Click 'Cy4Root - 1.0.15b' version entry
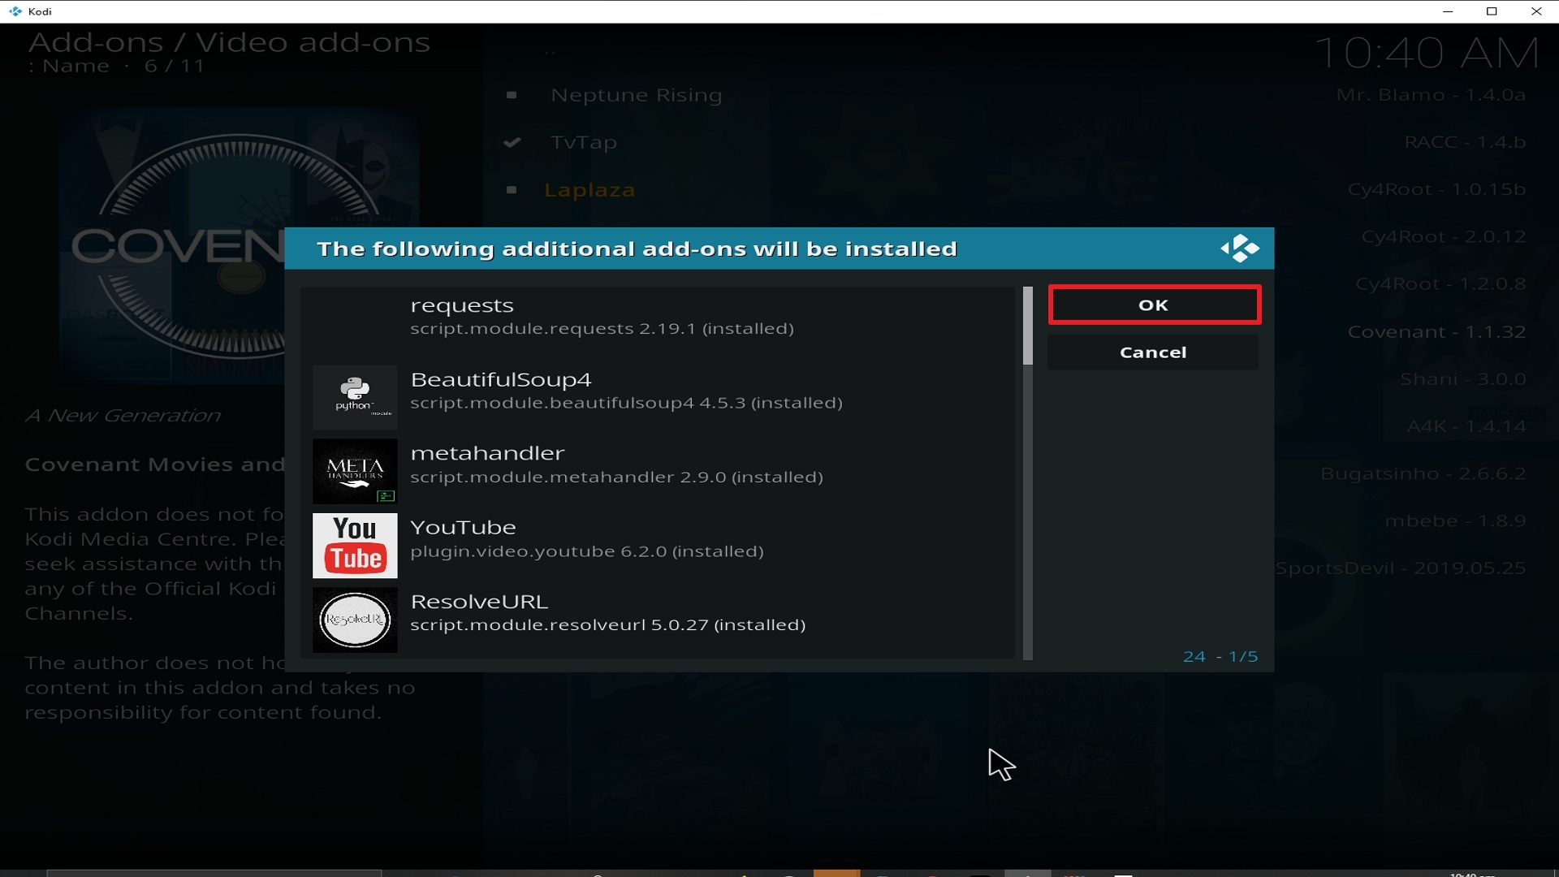The width and height of the screenshot is (1559, 877). point(1436,189)
